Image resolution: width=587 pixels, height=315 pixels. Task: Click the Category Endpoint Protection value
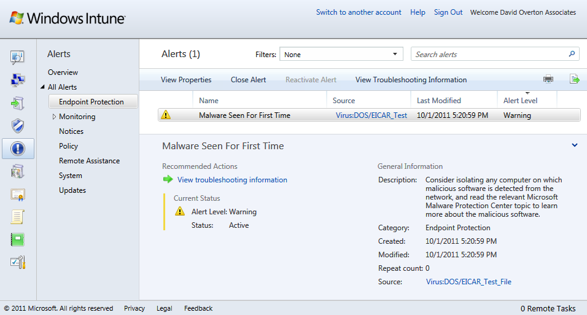click(x=457, y=227)
